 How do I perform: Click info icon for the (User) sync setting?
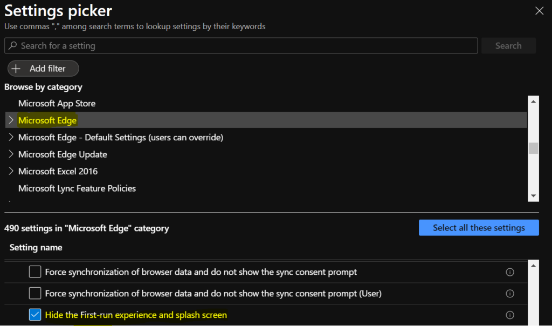[510, 293]
